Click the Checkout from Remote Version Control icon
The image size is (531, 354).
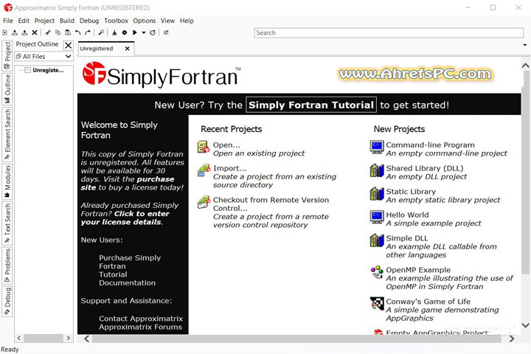[x=204, y=202]
